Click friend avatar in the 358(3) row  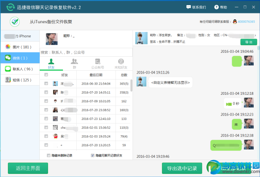coord(55,92)
